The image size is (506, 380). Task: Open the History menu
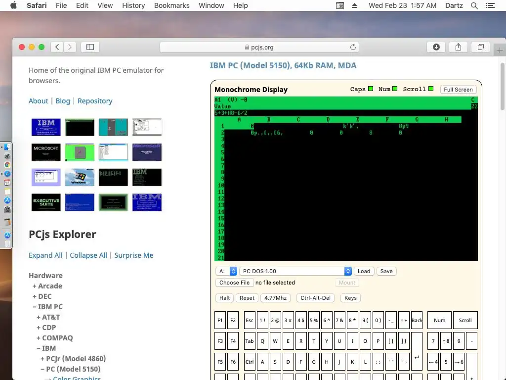133,5
